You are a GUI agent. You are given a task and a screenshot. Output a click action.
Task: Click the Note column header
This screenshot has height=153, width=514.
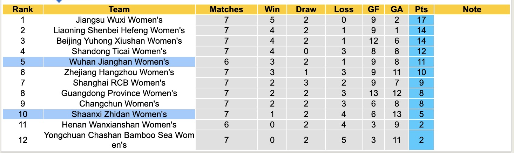(x=472, y=9)
